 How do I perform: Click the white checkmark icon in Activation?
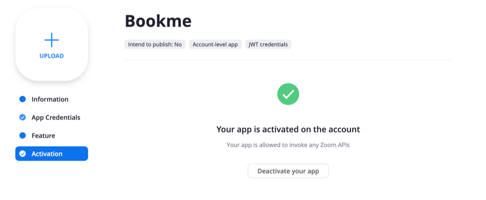(22, 154)
